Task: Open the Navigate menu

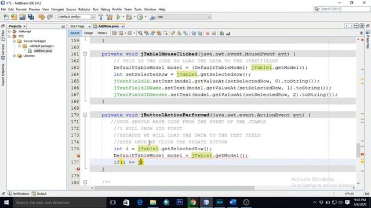Action: click(x=57, y=9)
